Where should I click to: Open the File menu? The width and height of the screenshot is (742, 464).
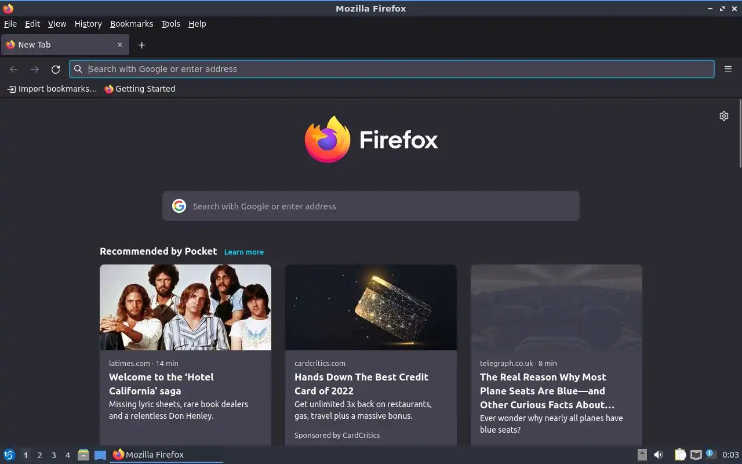click(x=10, y=24)
